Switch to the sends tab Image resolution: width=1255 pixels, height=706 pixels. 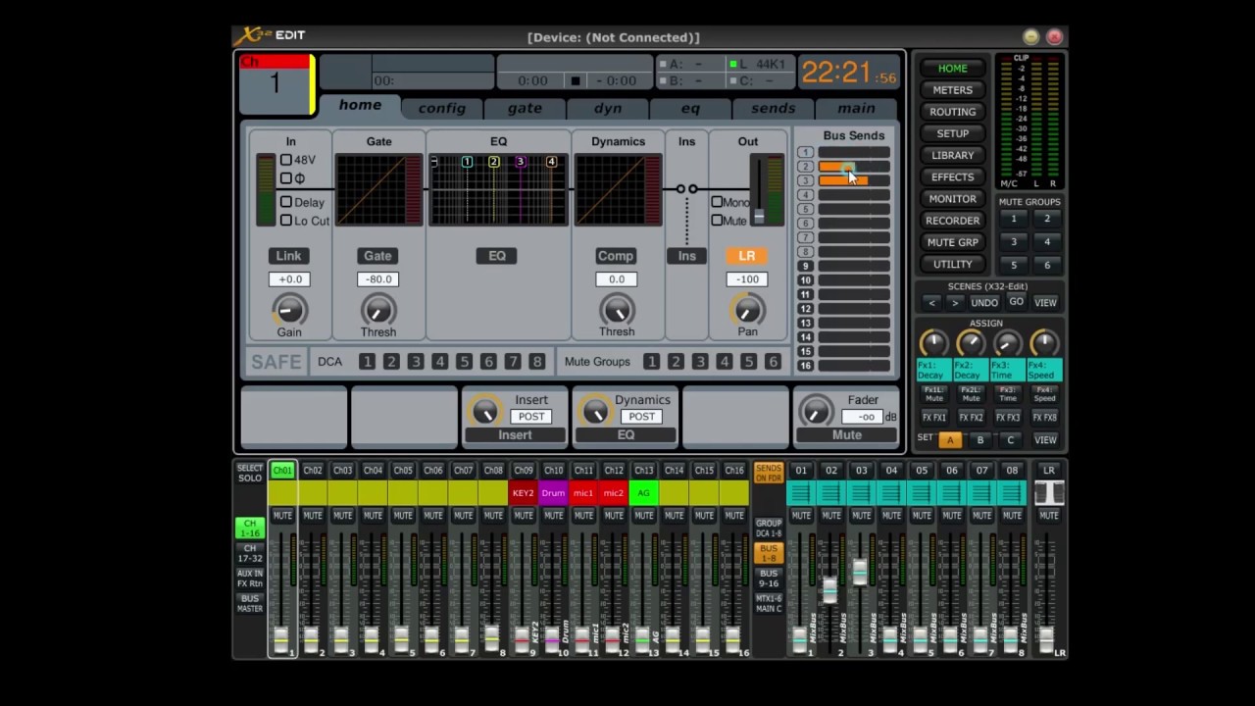pos(773,108)
